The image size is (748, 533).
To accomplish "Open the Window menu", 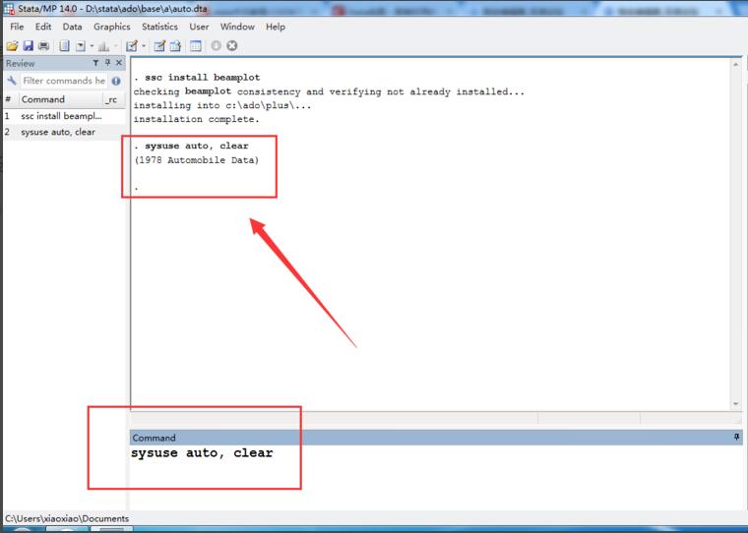I will [x=237, y=27].
